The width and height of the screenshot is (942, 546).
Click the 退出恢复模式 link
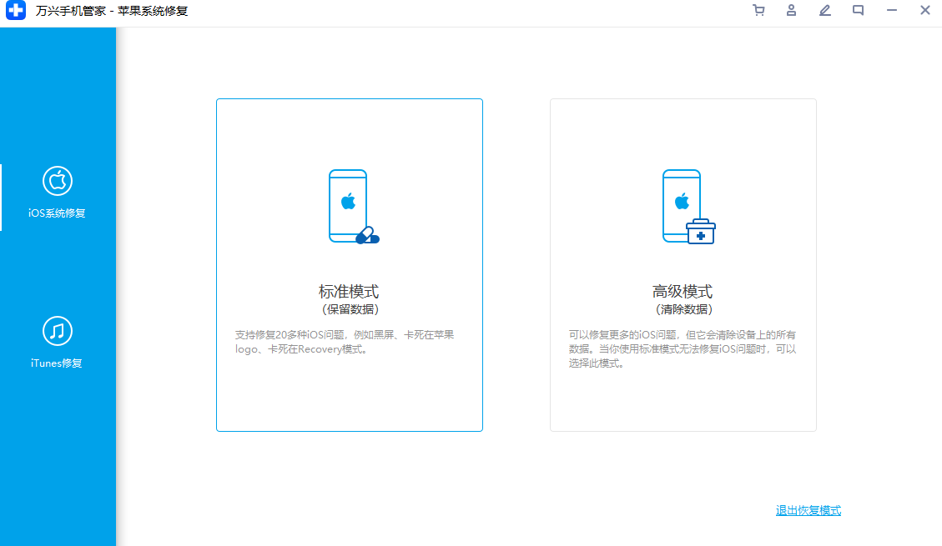[x=808, y=510]
